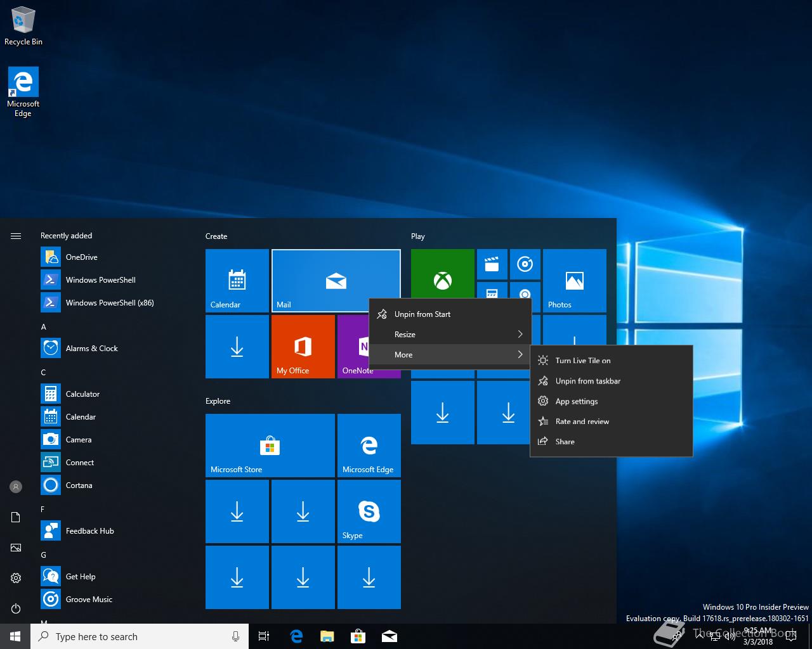The height and width of the screenshot is (649, 812).
Task: Open Camera from the app list
Action: click(x=101, y=439)
